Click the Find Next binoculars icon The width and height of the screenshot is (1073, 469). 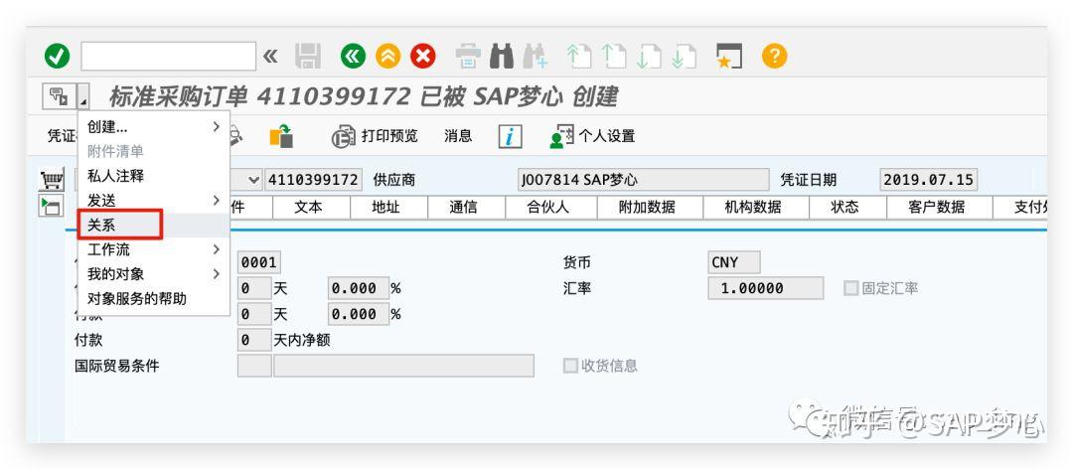(x=536, y=57)
